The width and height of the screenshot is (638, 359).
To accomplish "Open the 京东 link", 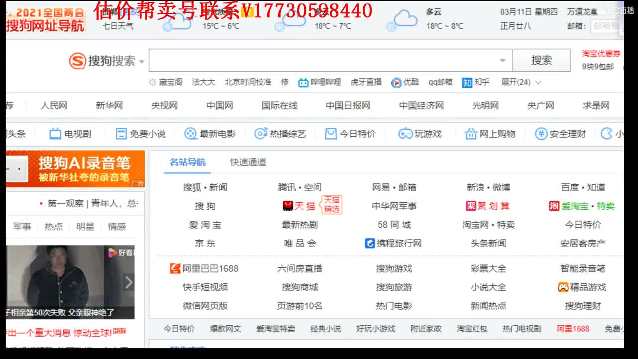I will coord(205,243).
